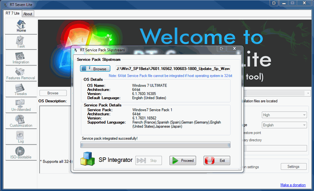Select the Task sidebar icon
Viewport: 314px width, 191px height.
[x=21, y=42]
